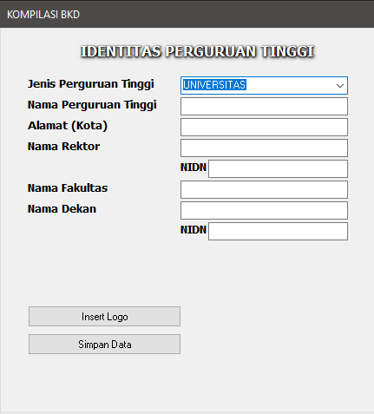
Task: Focus the Nama Rektor text field
Action: tap(264, 148)
